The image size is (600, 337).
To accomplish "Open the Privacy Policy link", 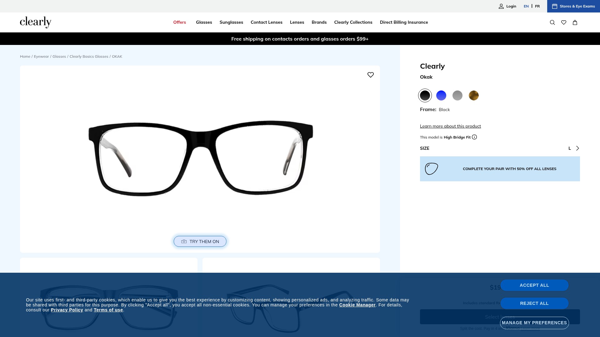I will click(x=67, y=310).
